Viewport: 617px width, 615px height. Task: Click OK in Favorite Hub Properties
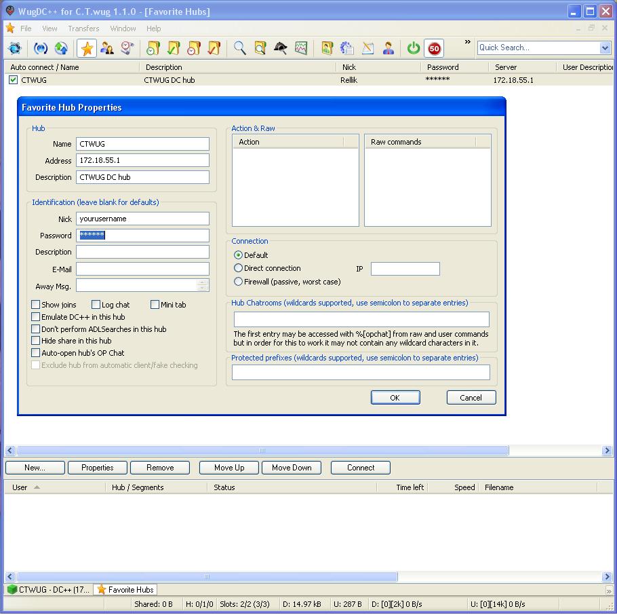395,398
